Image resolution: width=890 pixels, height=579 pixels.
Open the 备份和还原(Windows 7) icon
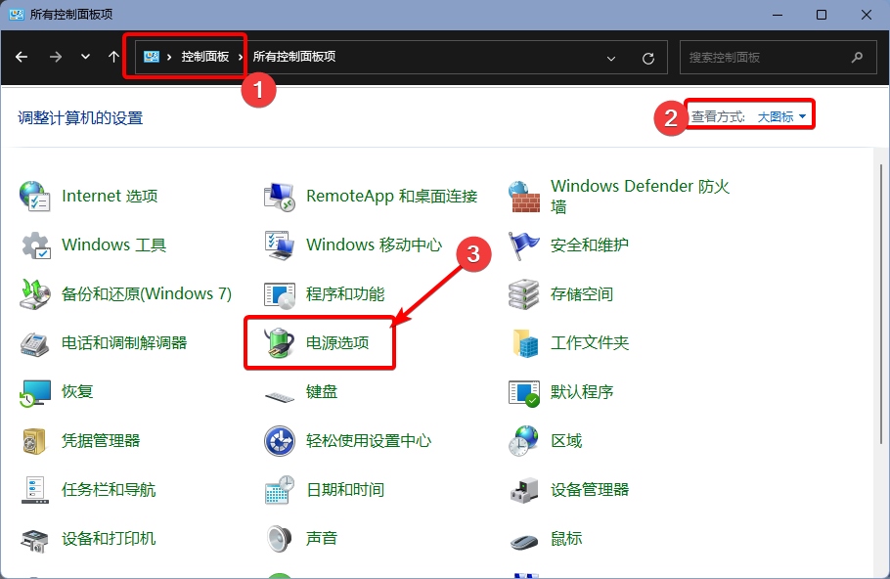pos(35,294)
